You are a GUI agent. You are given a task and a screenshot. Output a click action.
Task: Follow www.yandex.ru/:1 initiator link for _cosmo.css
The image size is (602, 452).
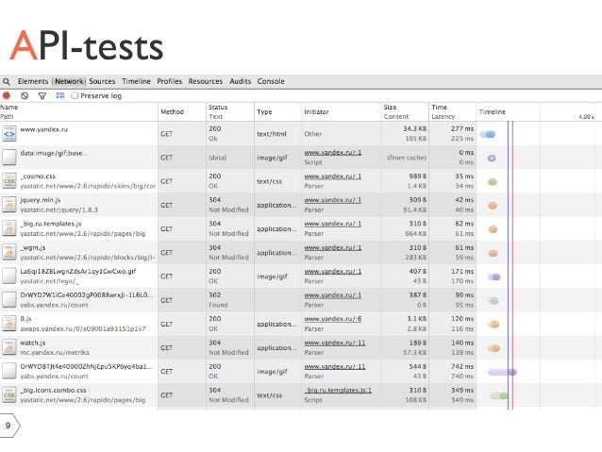click(332, 176)
